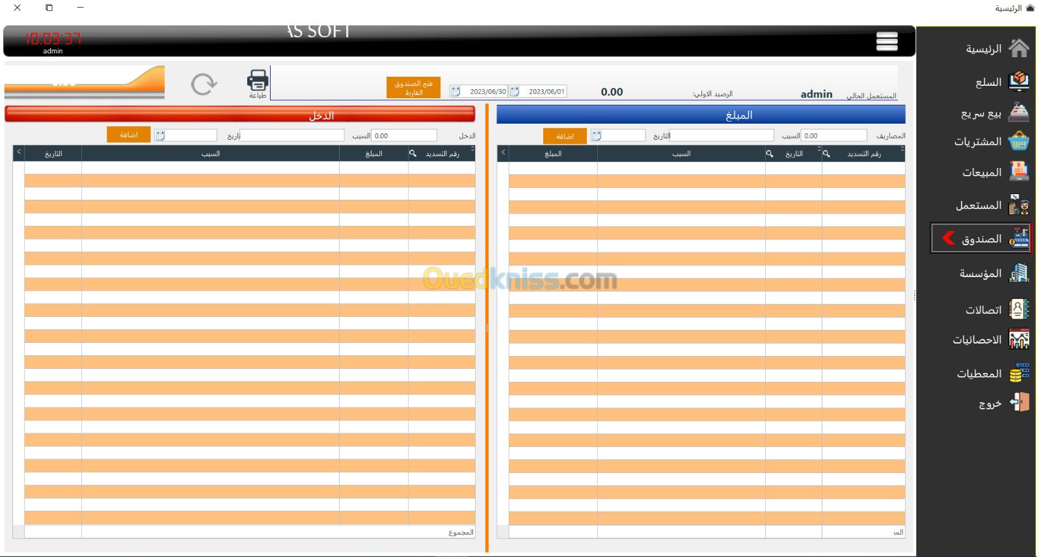This screenshot has height=557, width=1041.
Task: Sort by السبب column in الدخل table
Action: [x=210, y=154]
